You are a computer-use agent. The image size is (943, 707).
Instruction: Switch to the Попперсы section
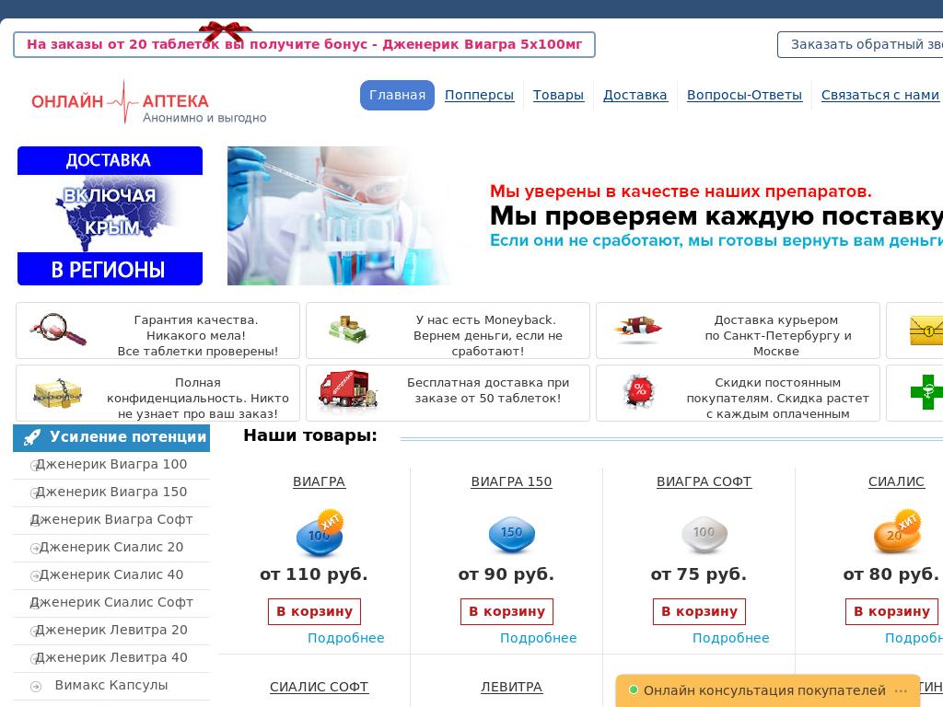pyautogui.click(x=479, y=95)
